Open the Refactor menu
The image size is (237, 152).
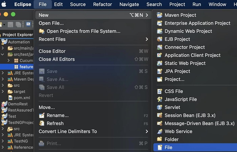click(102, 4)
